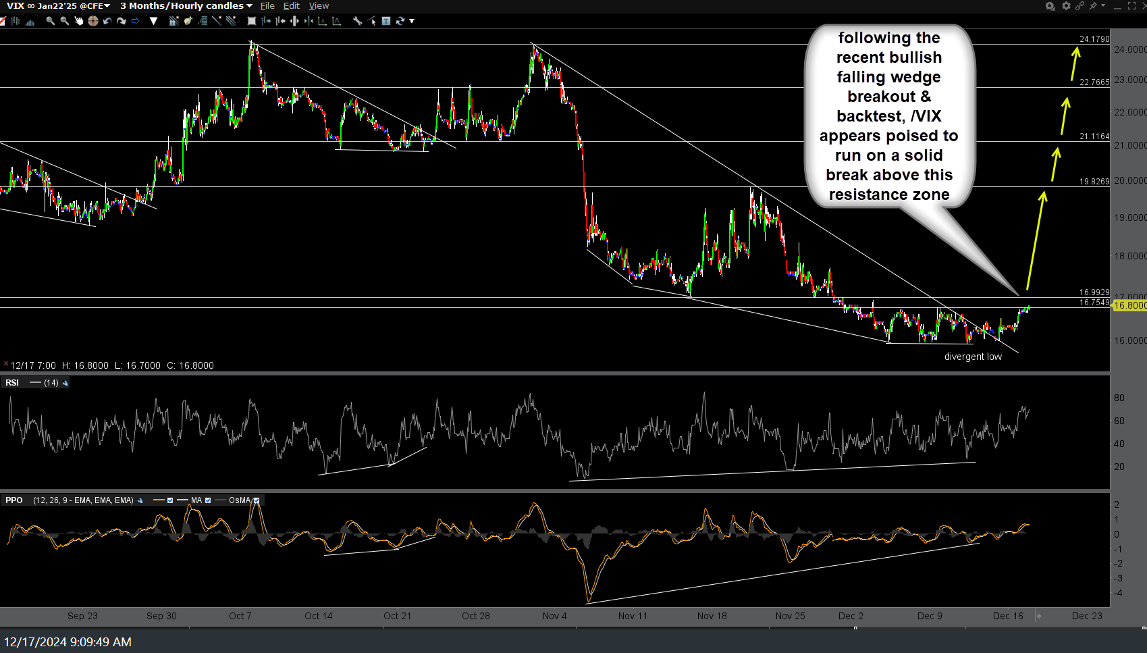Open the VIX Jan22'25 contract dropdown
This screenshot has height=653, width=1147.
click(x=58, y=6)
